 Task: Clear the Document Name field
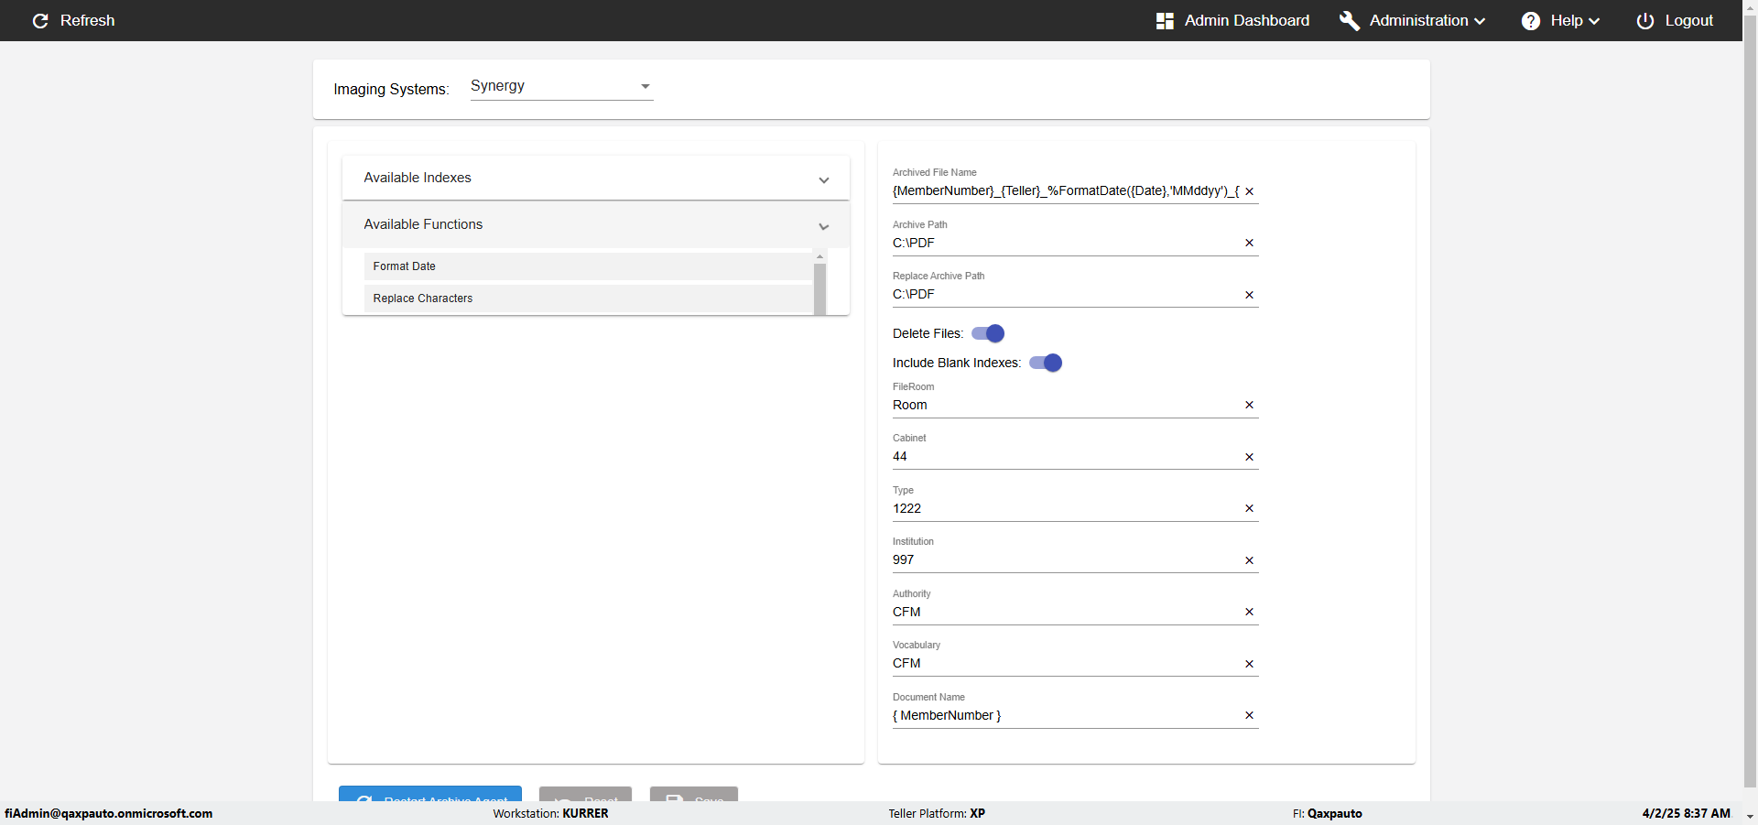tap(1249, 715)
